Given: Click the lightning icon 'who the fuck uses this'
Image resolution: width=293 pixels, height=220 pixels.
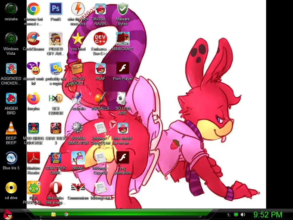Looking at the screenshot, I should (78, 9).
